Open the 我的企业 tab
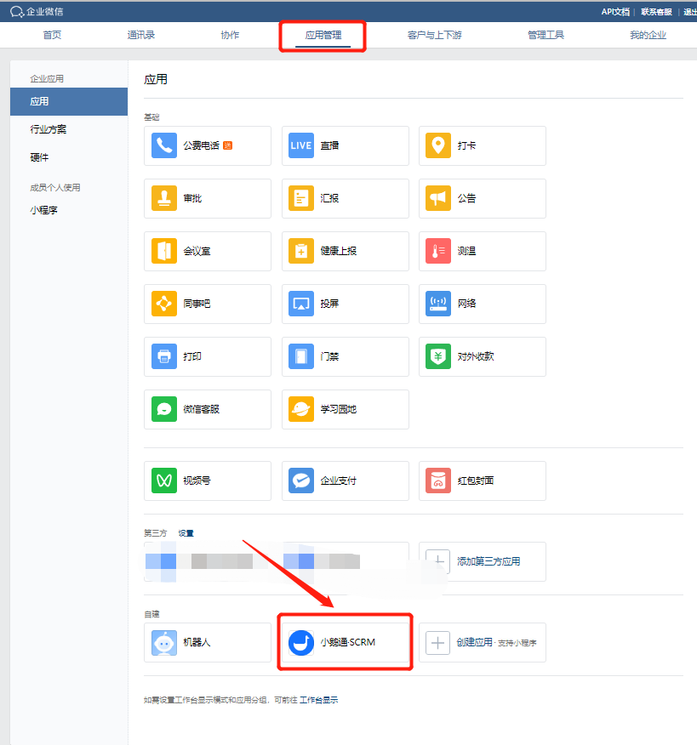The height and width of the screenshot is (745, 697). tap(648, 35)
